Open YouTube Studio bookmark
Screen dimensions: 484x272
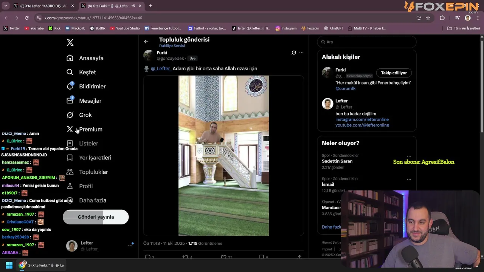pos(125,28)
